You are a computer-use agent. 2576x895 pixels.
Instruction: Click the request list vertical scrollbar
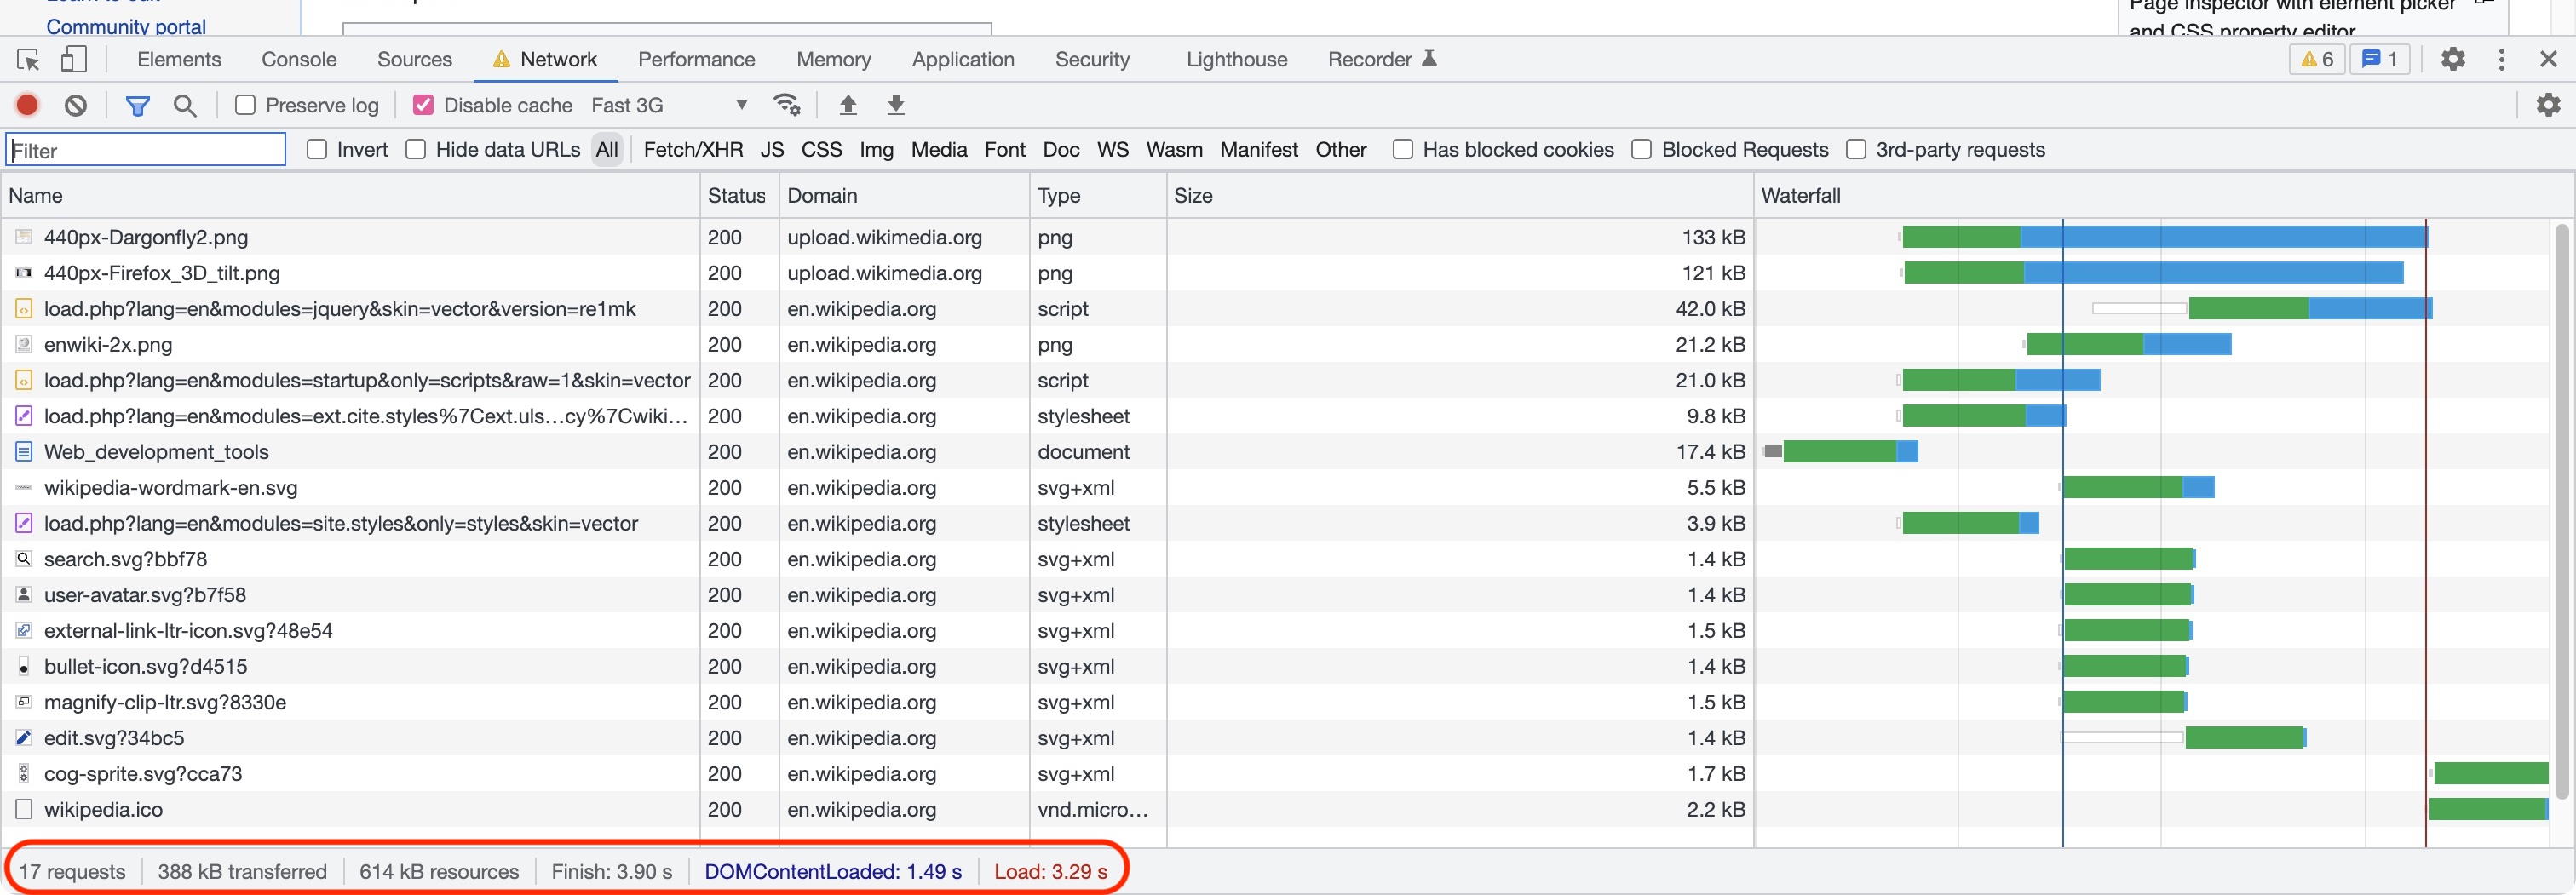tap(2561, 510)
